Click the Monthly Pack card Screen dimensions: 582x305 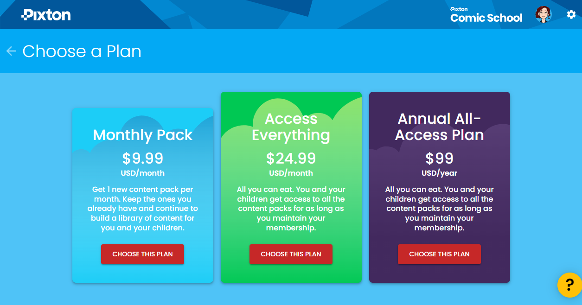(x=142, y=195)
